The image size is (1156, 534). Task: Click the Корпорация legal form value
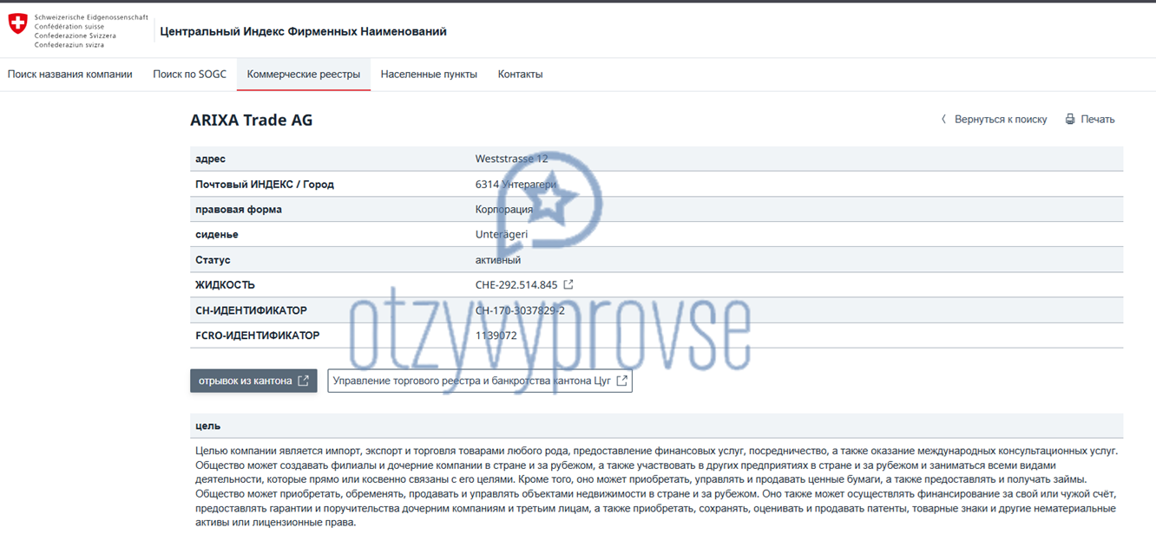click(504, 209)
